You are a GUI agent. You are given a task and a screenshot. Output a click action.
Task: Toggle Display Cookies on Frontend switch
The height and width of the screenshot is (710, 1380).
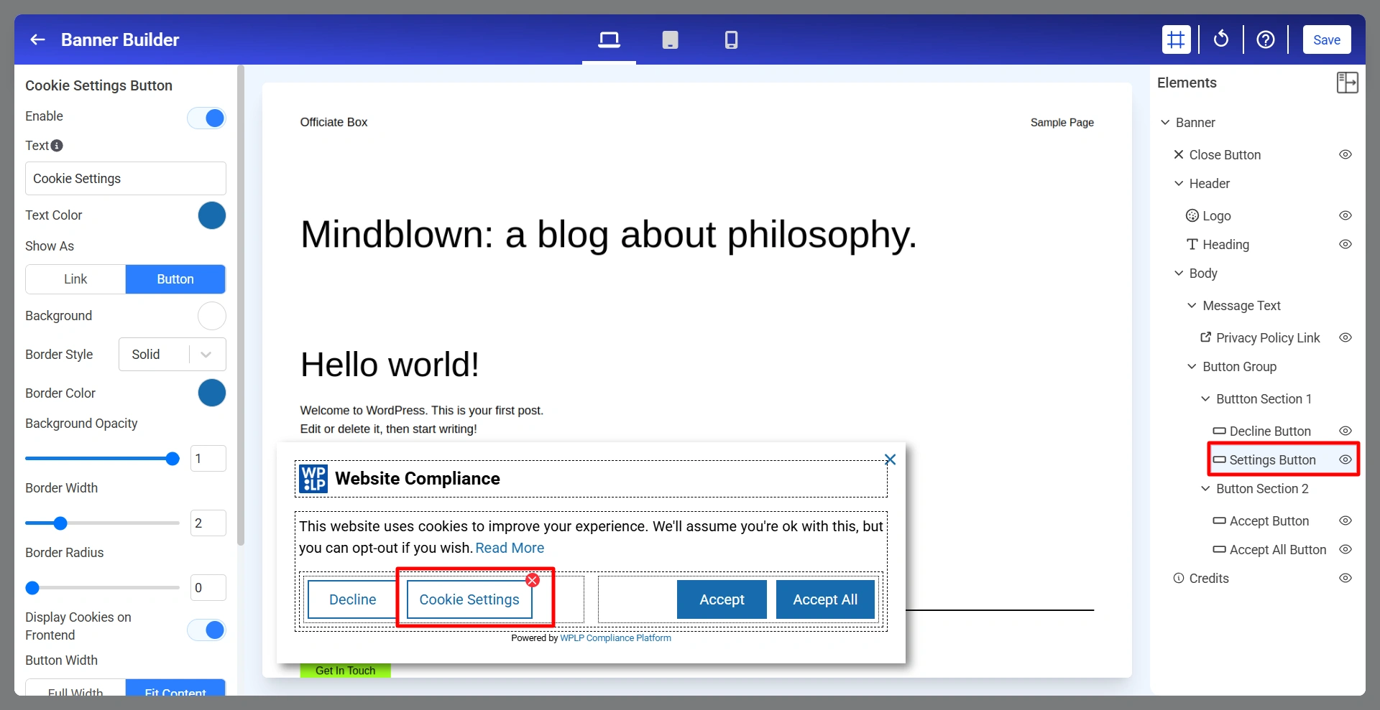pyautogui.click(x=206, y=630)
